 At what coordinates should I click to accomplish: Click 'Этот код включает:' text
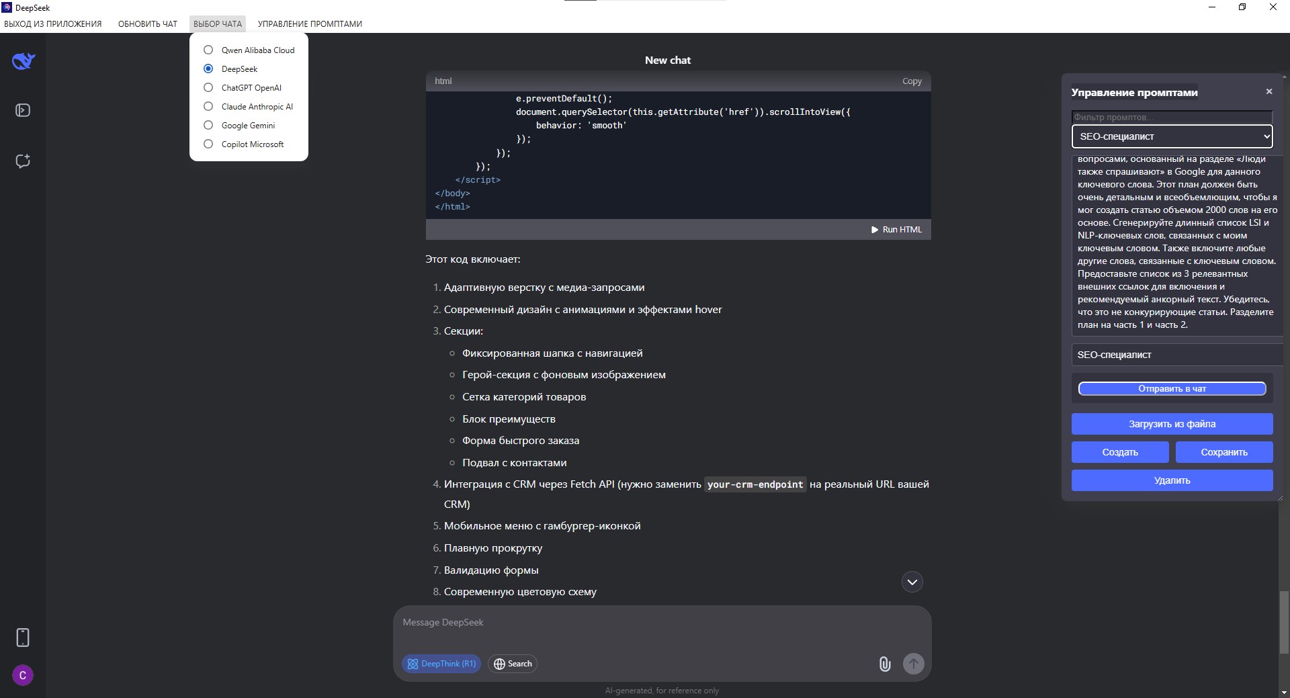473,259
